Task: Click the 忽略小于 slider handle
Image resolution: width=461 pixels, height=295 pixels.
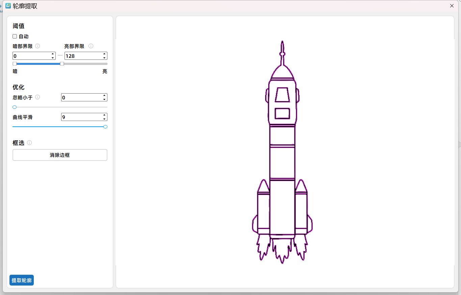Action: click(15, 107)
